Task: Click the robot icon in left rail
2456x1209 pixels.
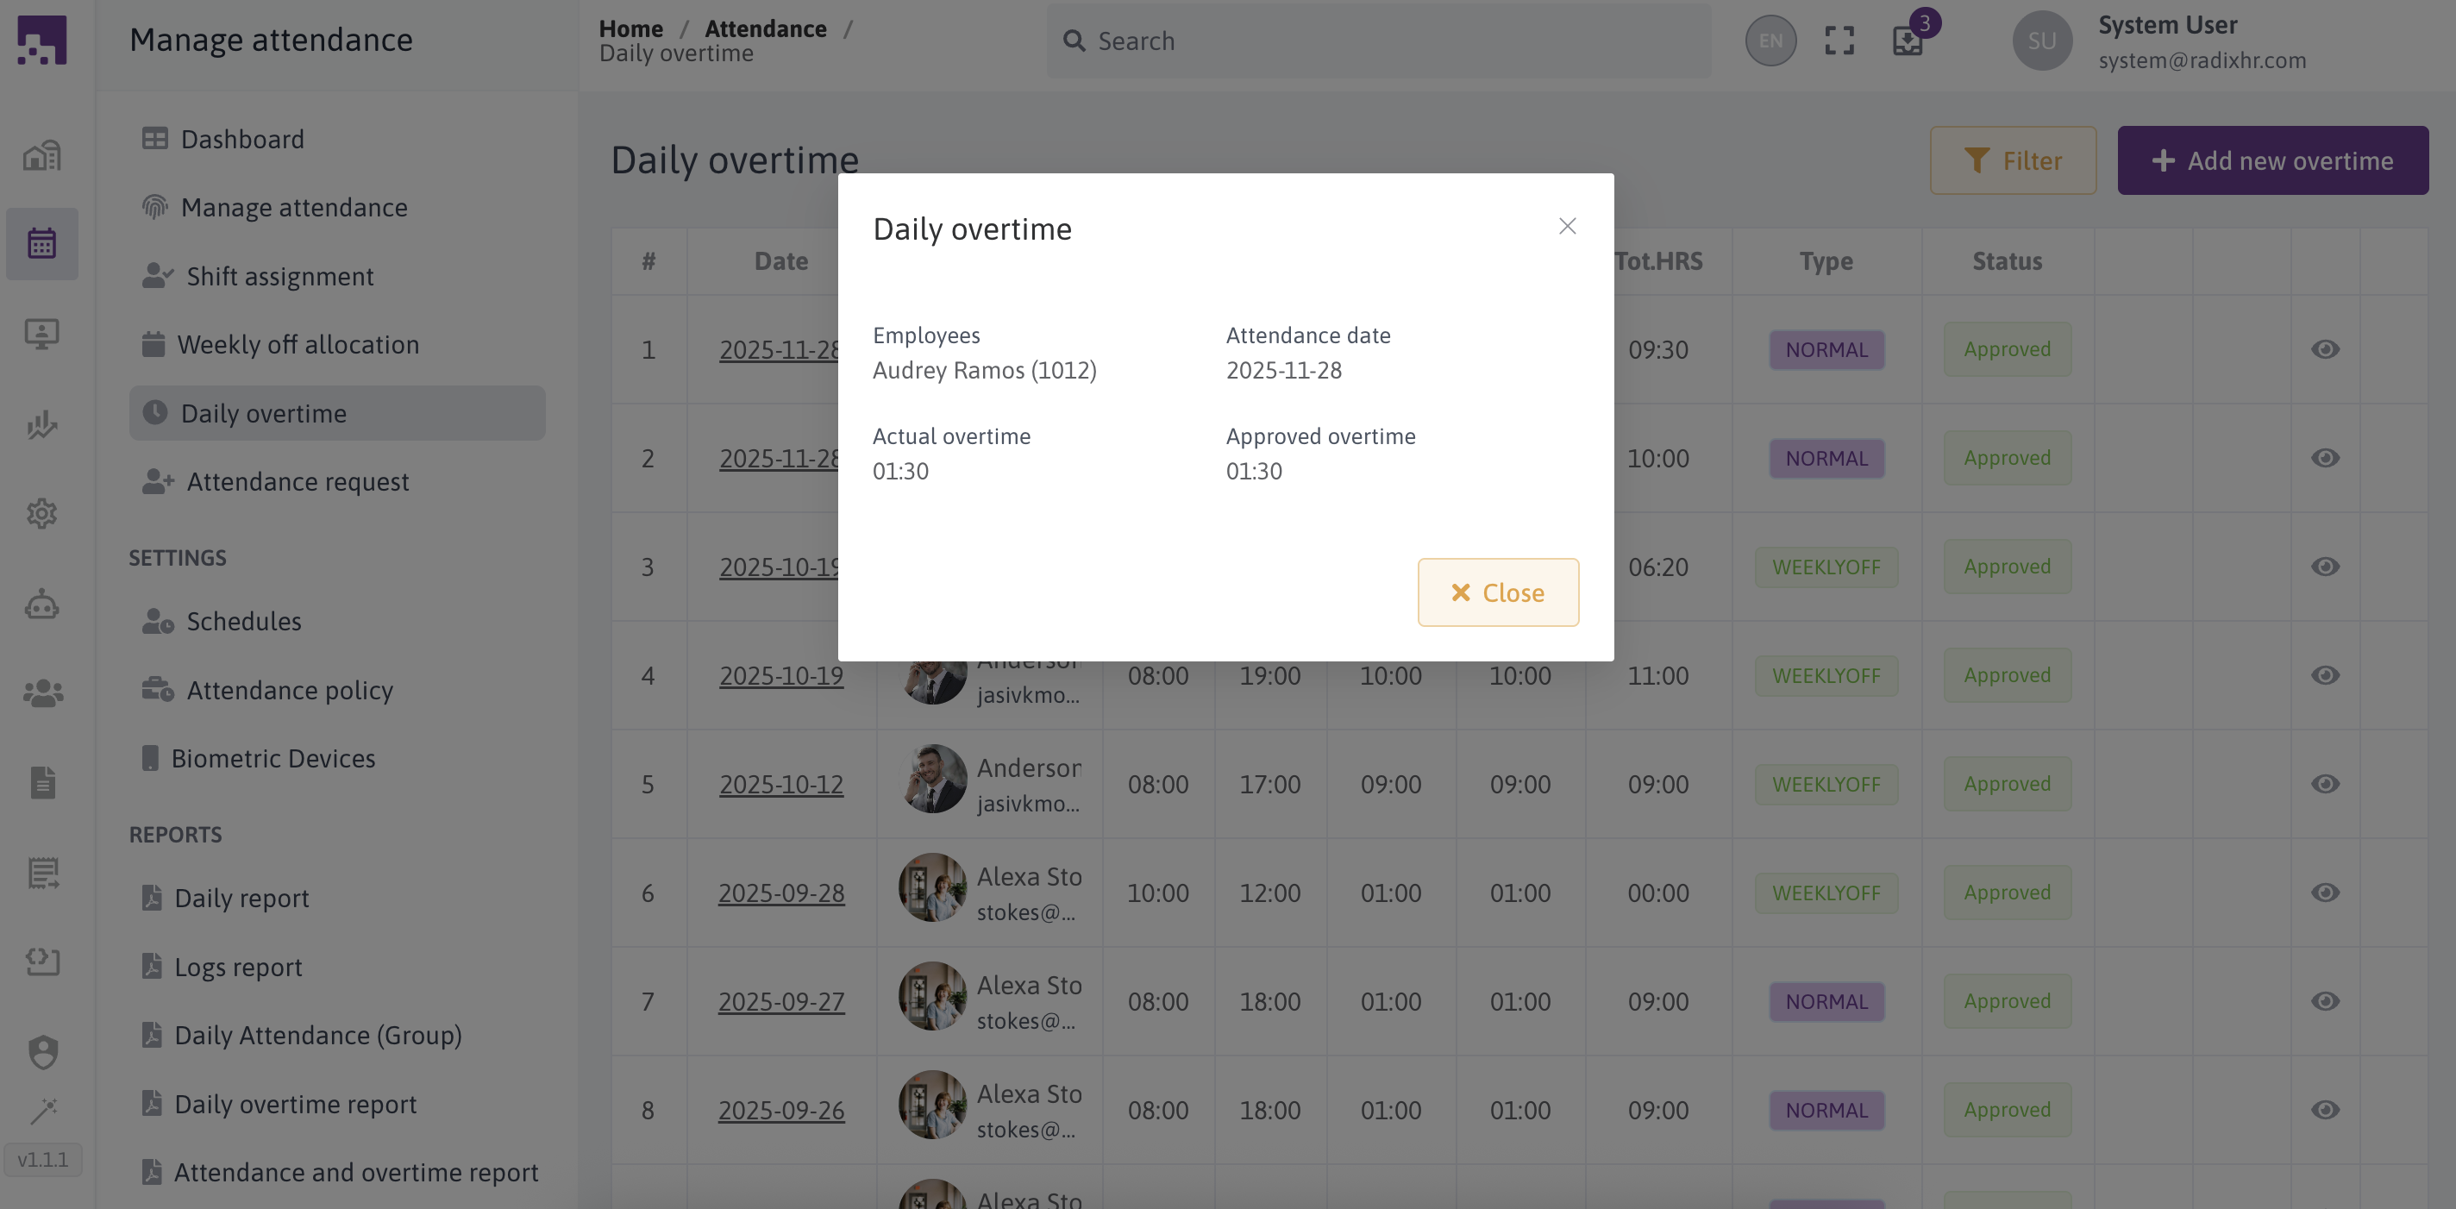Action: point(42,604)
